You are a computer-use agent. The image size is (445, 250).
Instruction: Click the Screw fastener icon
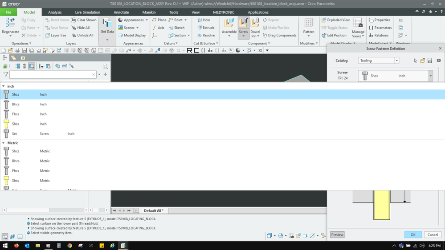(x=243, y=23)
